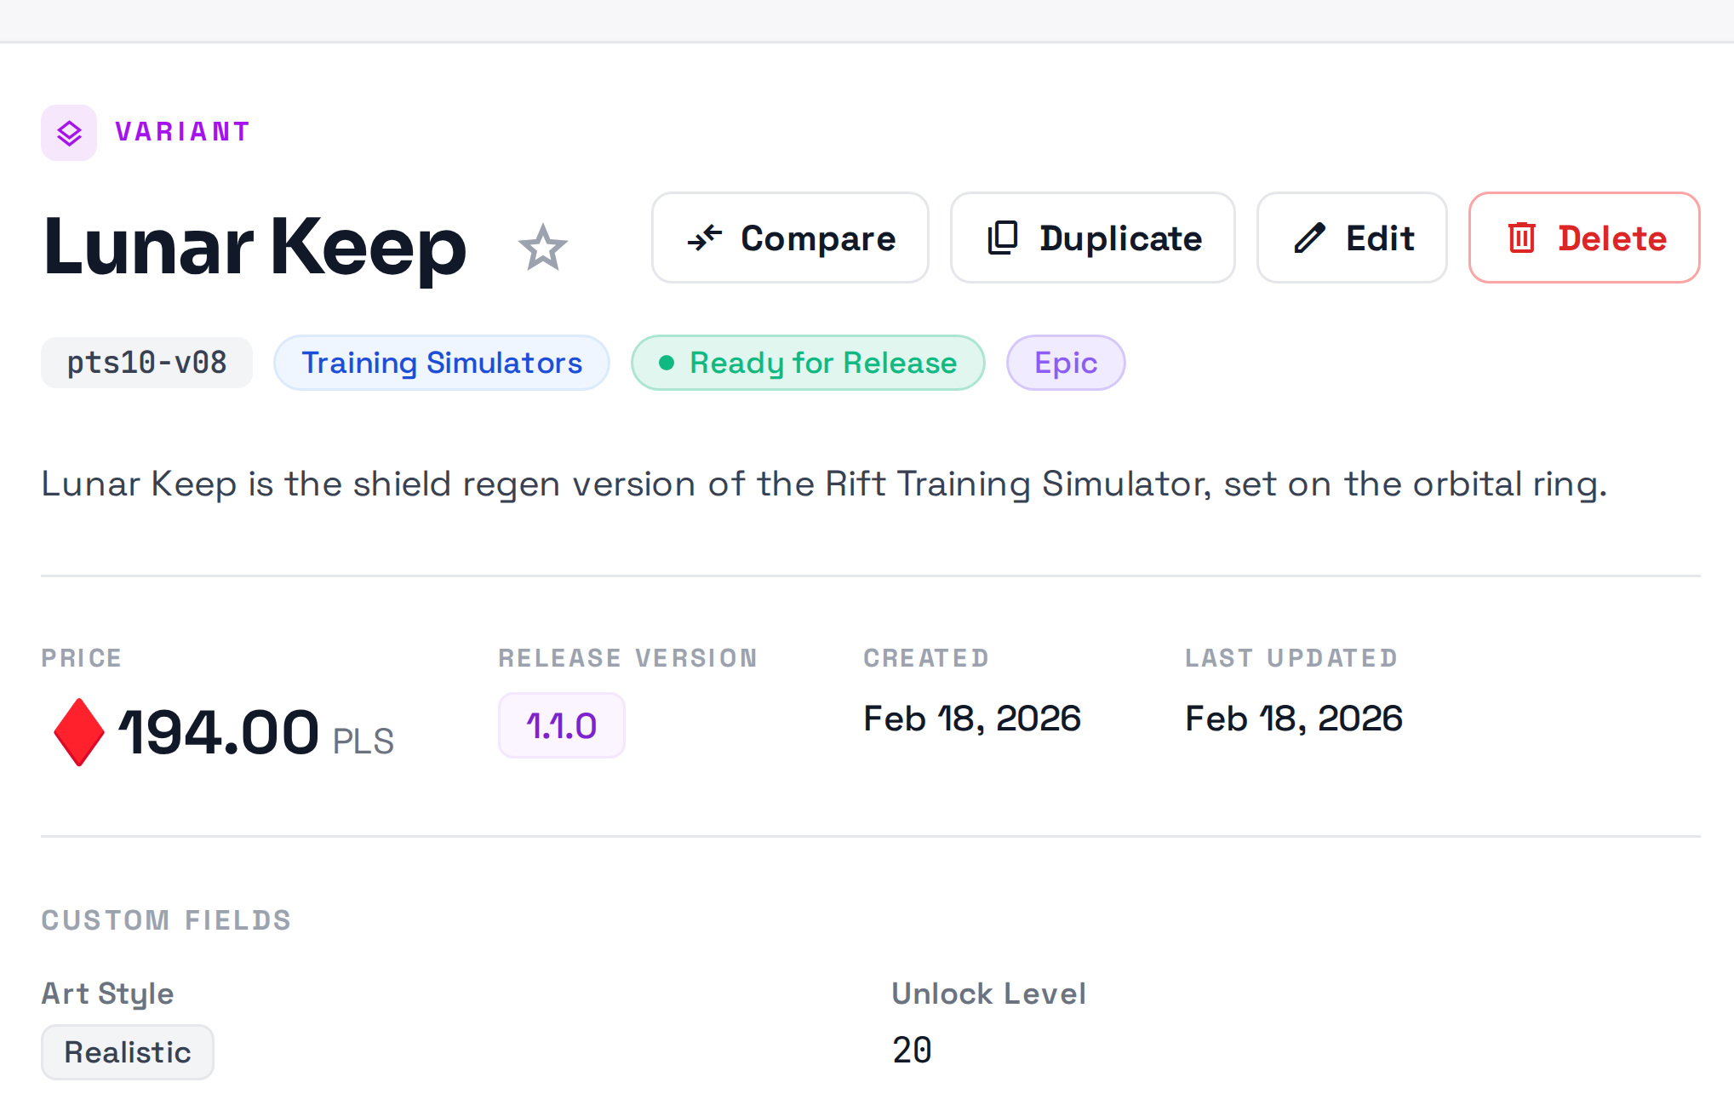Select the pts10-v08 code tag
Image resolution: width=1734 pixels, height=1111 pixels.
click(x=146, y=363)
